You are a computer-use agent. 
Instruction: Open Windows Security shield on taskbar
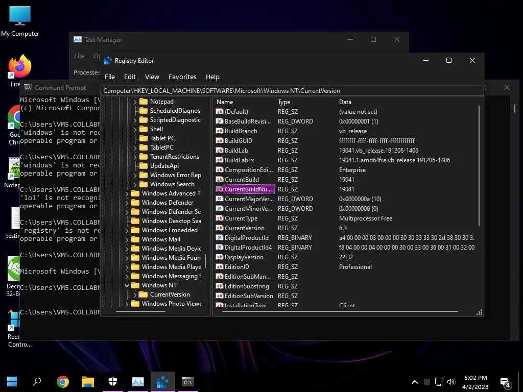pos(113,382)
